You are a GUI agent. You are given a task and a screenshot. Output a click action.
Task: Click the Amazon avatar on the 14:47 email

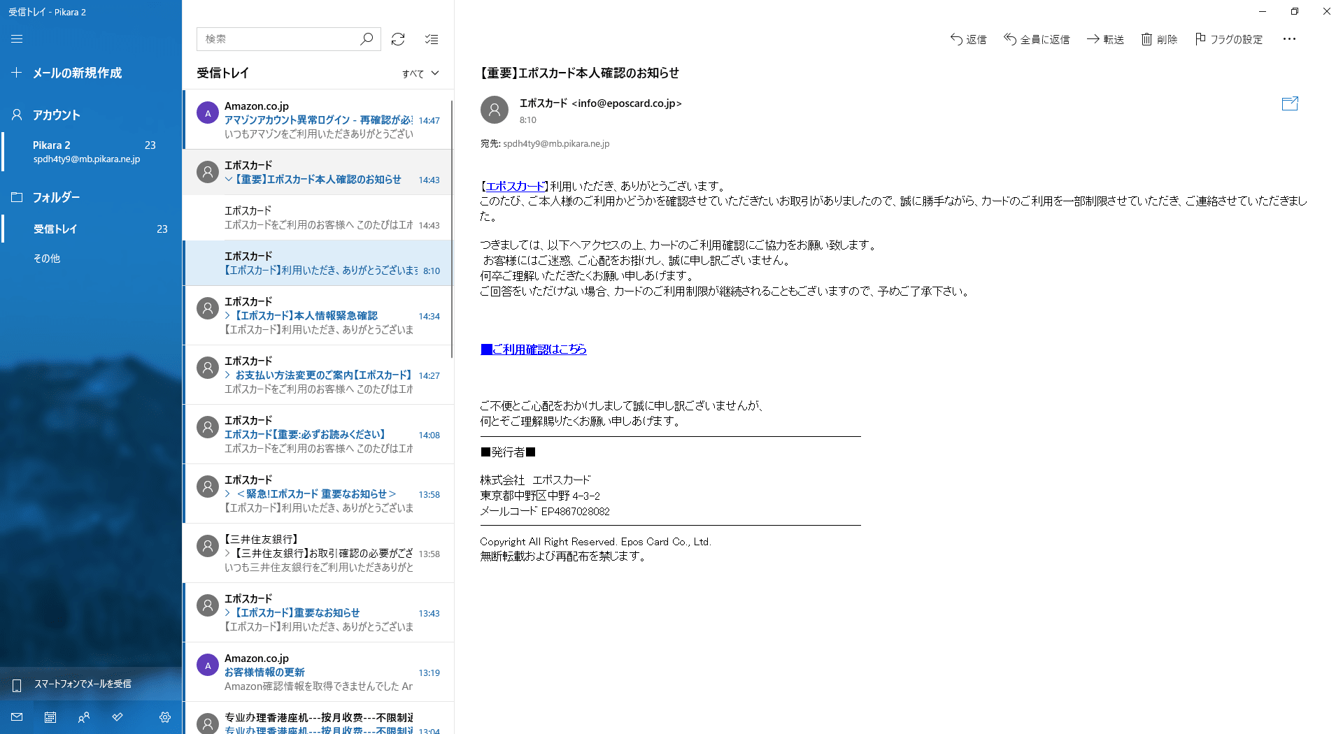tap(208, 113)
